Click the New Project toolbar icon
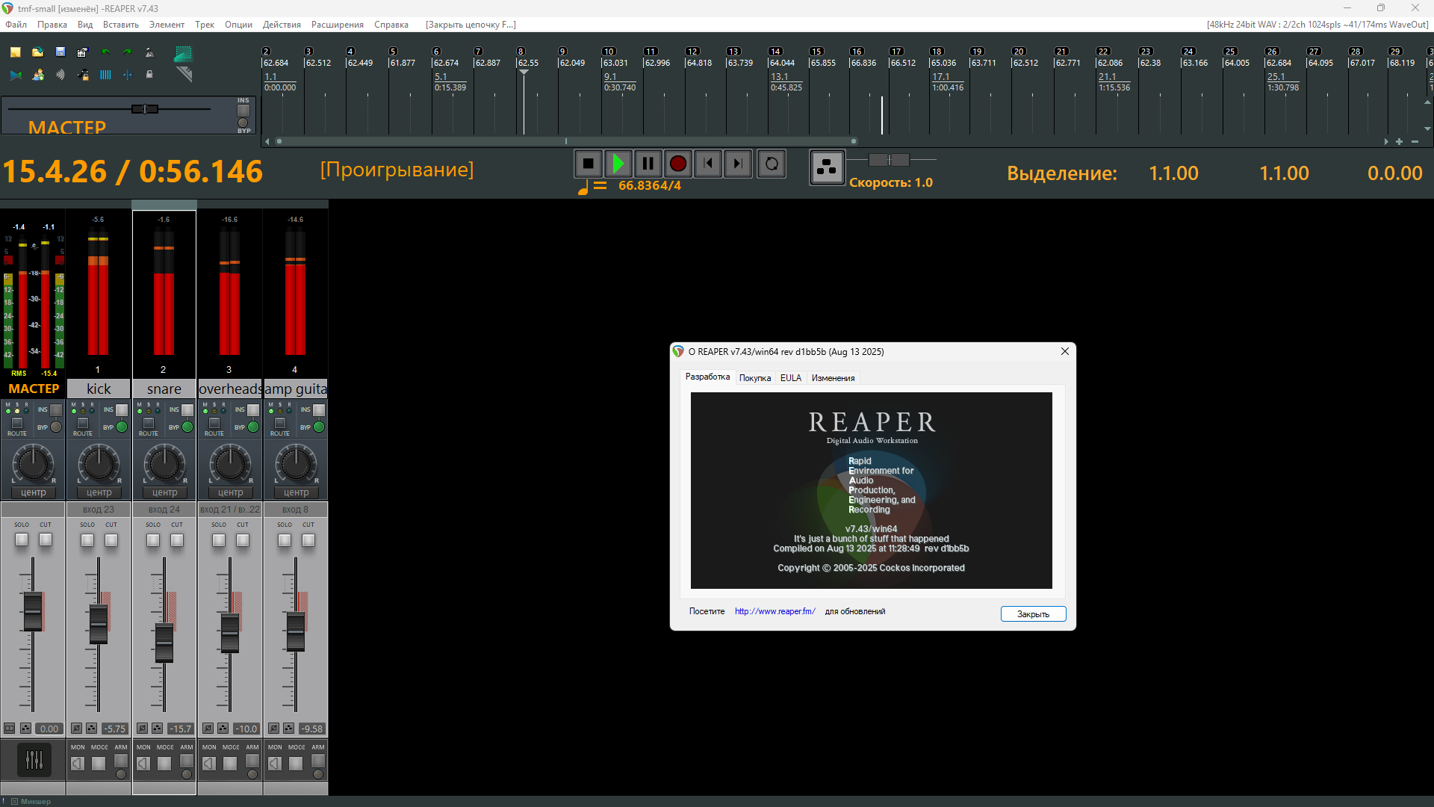Image resolution: width=1434 pixels, height=807 pixels. [16, 52]
